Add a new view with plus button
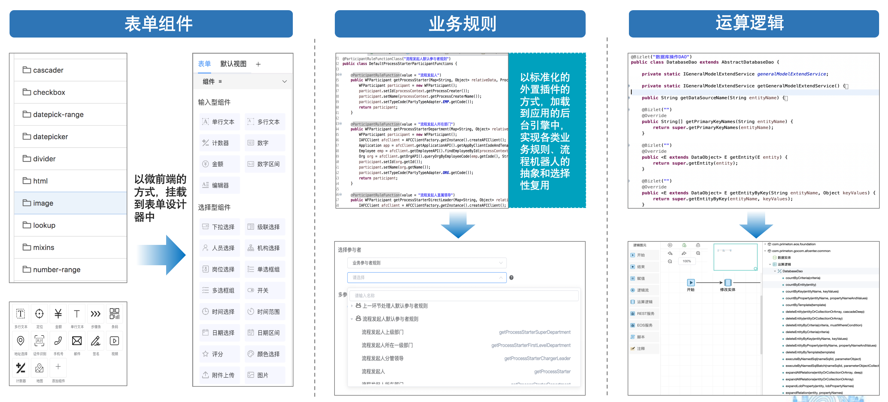Image resolution: width=888 pixels, height=402 pixels. 258,65
